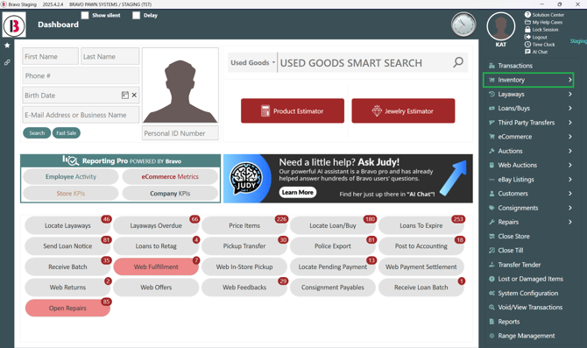
Task: Open the Used Goods search type dropdown
Action: coord(252,62)
